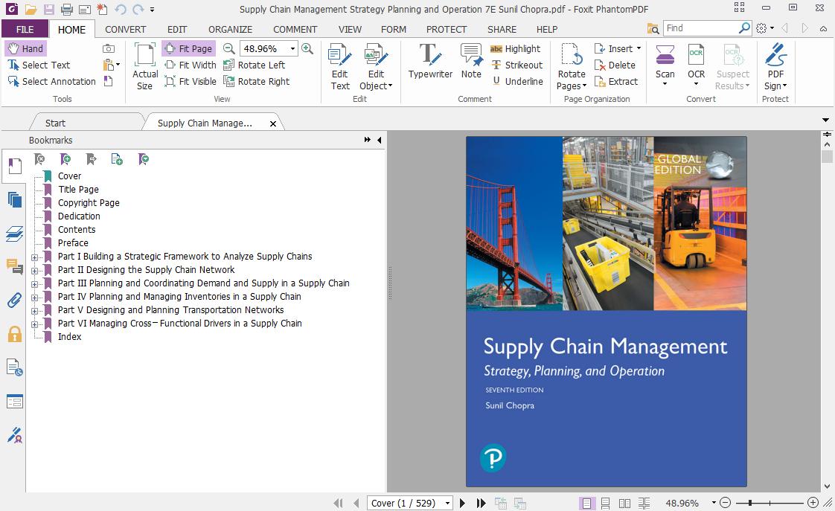Image resolution: width=835 pixels, height=511 pixels.
Task: Rotate the view left
Action: pyautogui.click(x=254, y=65)
